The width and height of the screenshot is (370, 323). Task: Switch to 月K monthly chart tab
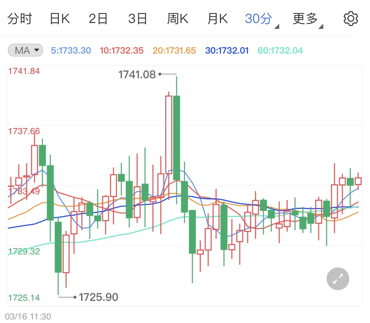(218, 19)
